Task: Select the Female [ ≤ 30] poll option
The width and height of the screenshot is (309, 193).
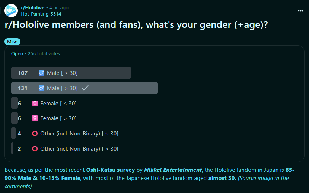Action: coord(58,104)
